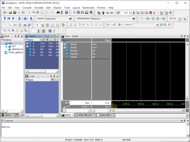Click the Save icon in toolbar

pos(15,12)
